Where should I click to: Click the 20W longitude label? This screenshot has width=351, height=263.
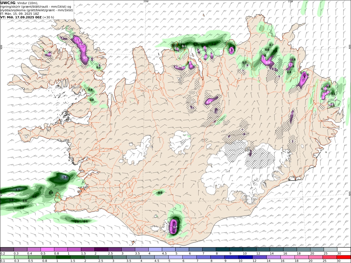point(146,1)
